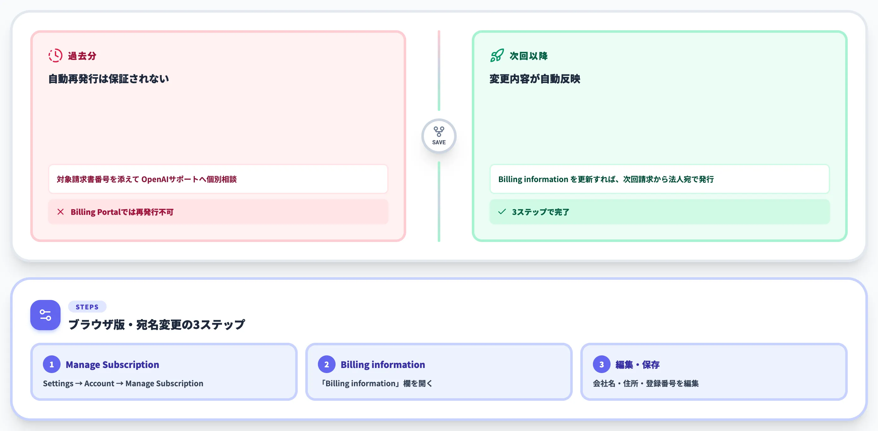
Task: Click the heading ブラウザ版・宛名変更の3ステップ
Action: (156, 325)
